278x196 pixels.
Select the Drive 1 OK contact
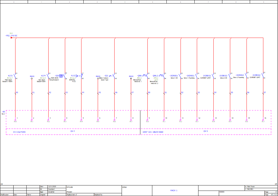(x=180, y=76)
